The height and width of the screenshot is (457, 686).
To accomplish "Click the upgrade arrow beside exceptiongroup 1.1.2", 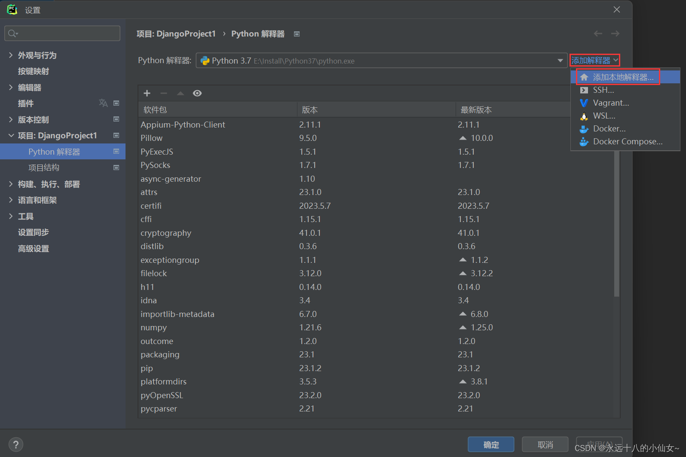I will coord(462,260).
